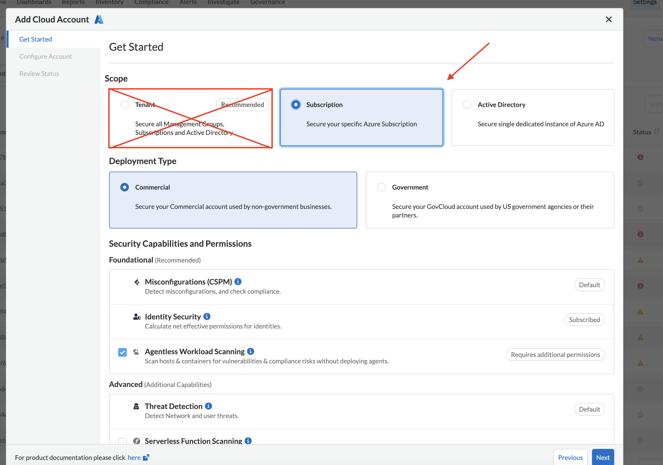663x465 pixels.
Task: Click info icon beside Serverless Function Scanning
Action: pyautogui.click(x=248, y=441)
